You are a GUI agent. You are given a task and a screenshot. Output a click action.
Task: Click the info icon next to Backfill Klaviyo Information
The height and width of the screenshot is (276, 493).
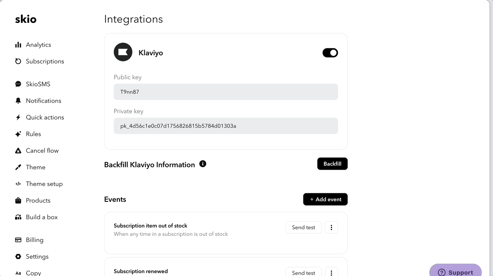pyautogui.click(x=202, y=164)
